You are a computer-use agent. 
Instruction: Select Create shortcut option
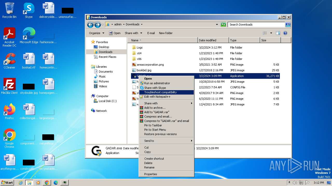(167, 159)
